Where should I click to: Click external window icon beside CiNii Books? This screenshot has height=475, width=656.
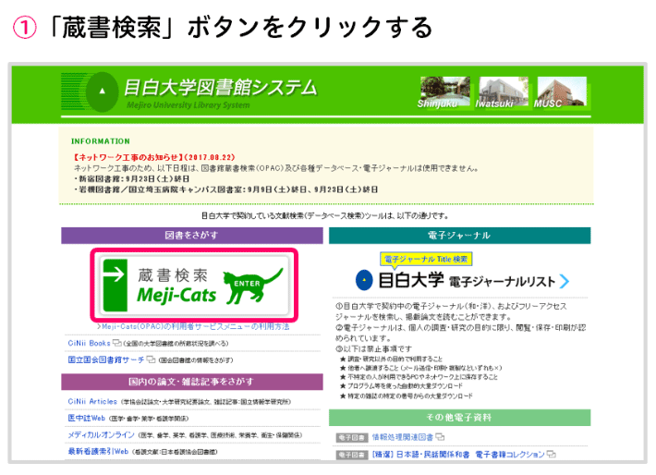(x=117, y=343)
